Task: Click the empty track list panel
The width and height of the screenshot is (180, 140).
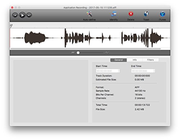Action: pyautogui.click(x=51, y=91)
